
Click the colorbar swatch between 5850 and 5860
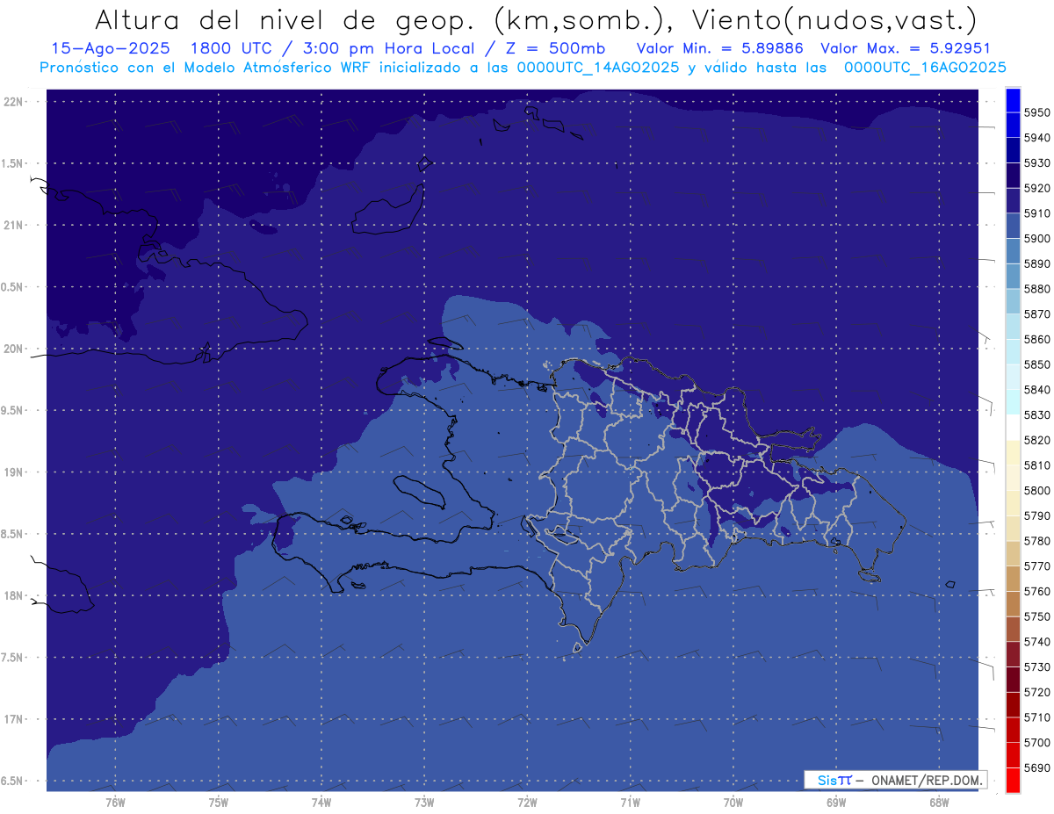pos(1013,352)
